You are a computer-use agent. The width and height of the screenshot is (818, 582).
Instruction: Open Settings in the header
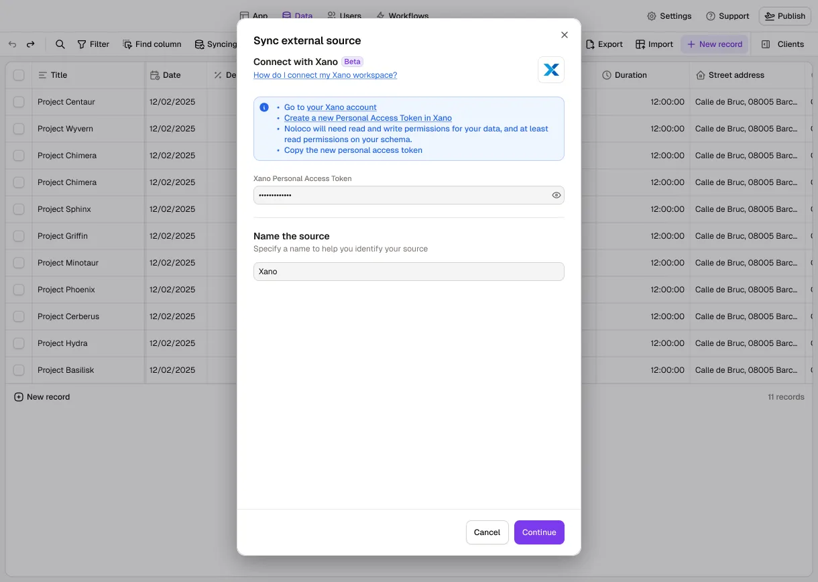coord(669,16)
